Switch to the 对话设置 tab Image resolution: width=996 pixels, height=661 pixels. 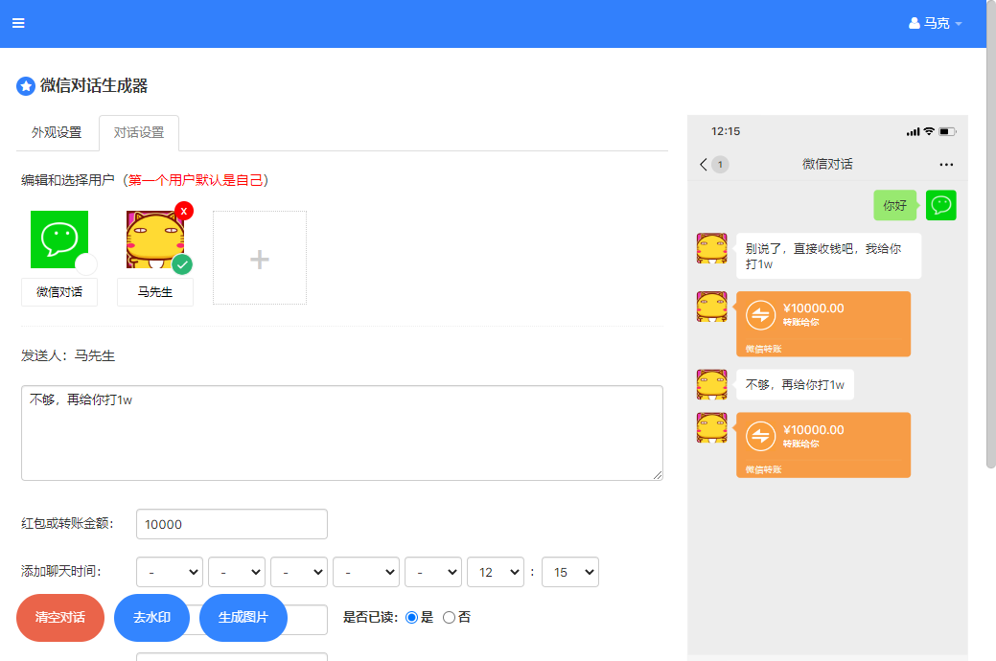point(138,134)
